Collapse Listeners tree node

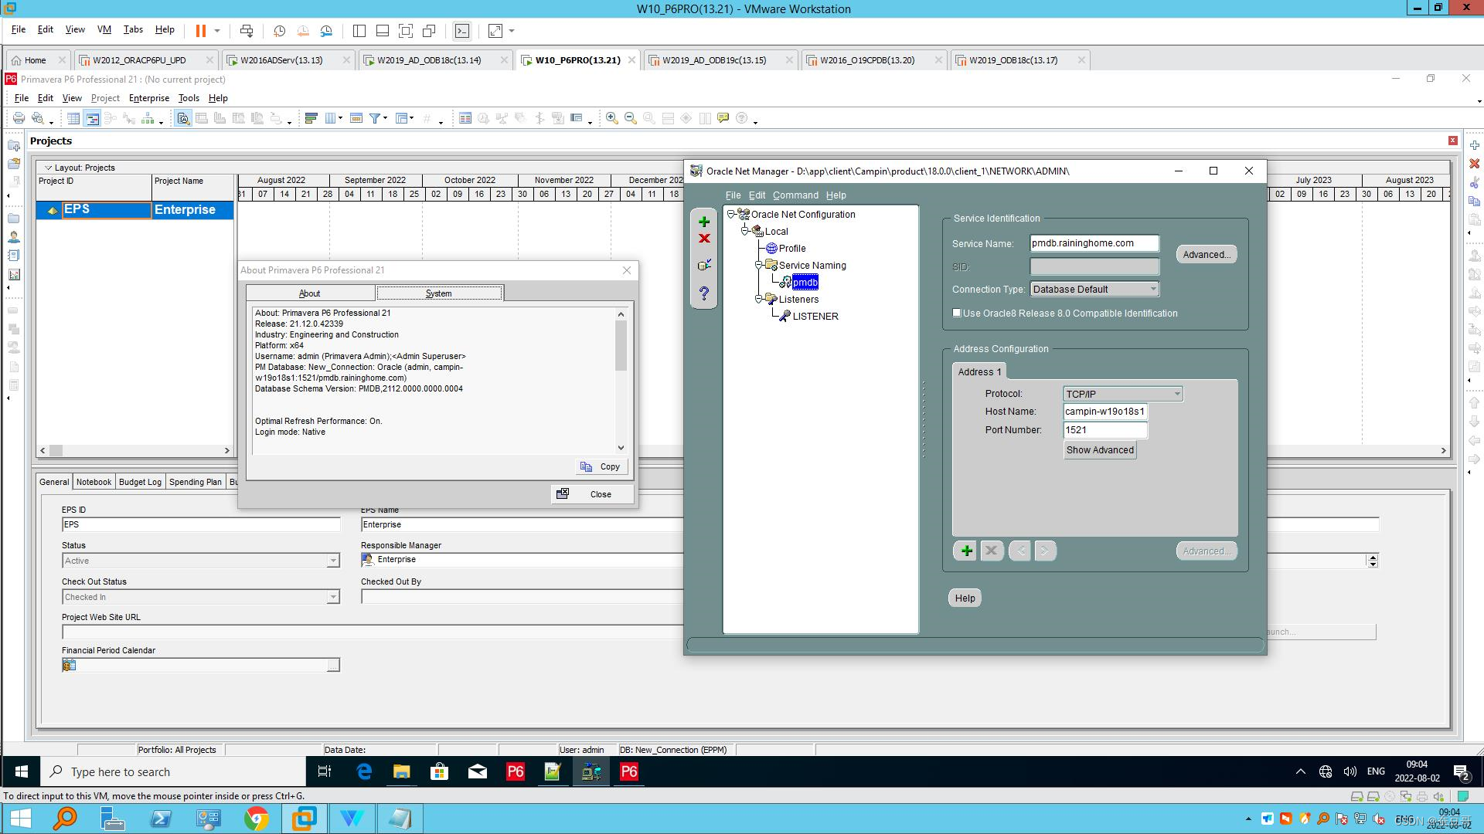[x=758, y=299]
